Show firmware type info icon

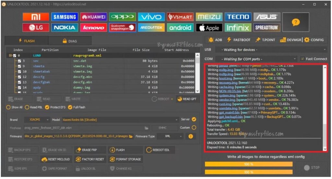[x=191, y=136]
